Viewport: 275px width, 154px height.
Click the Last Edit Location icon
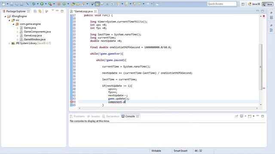coord(134,4)
